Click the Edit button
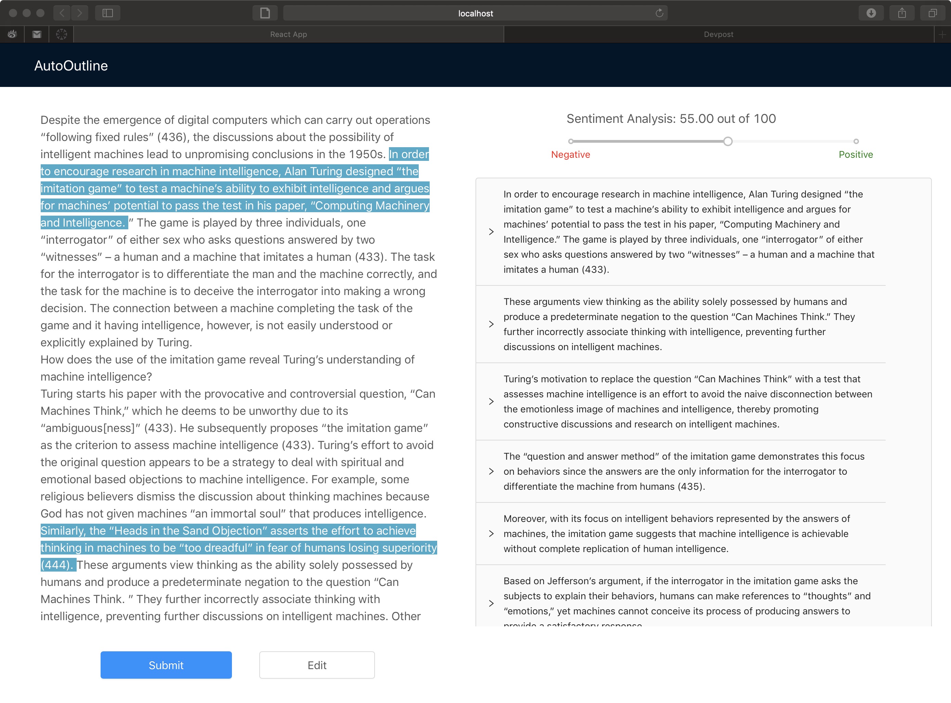The image size is (951, 703). tap(317, 665)
